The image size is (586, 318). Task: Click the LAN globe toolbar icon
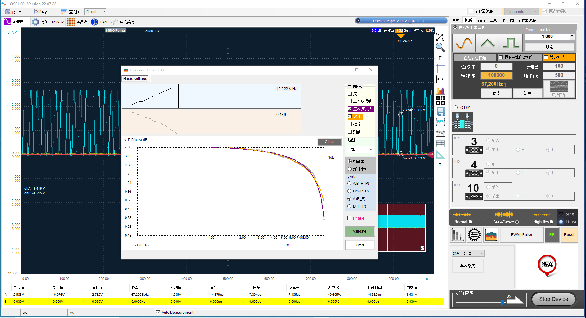99,22
